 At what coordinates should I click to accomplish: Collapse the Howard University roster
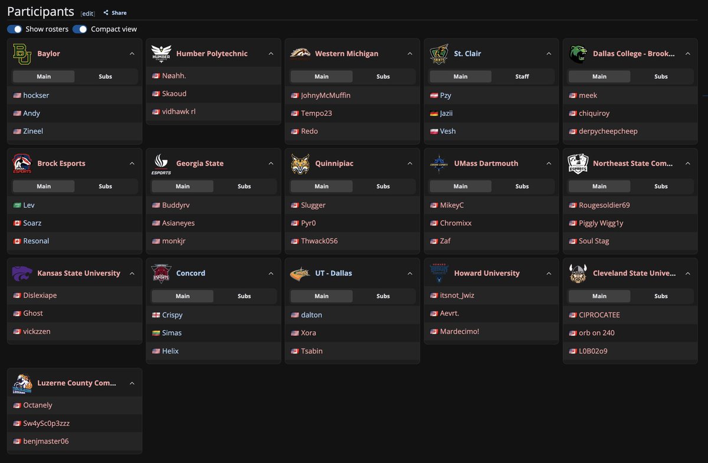549,273
